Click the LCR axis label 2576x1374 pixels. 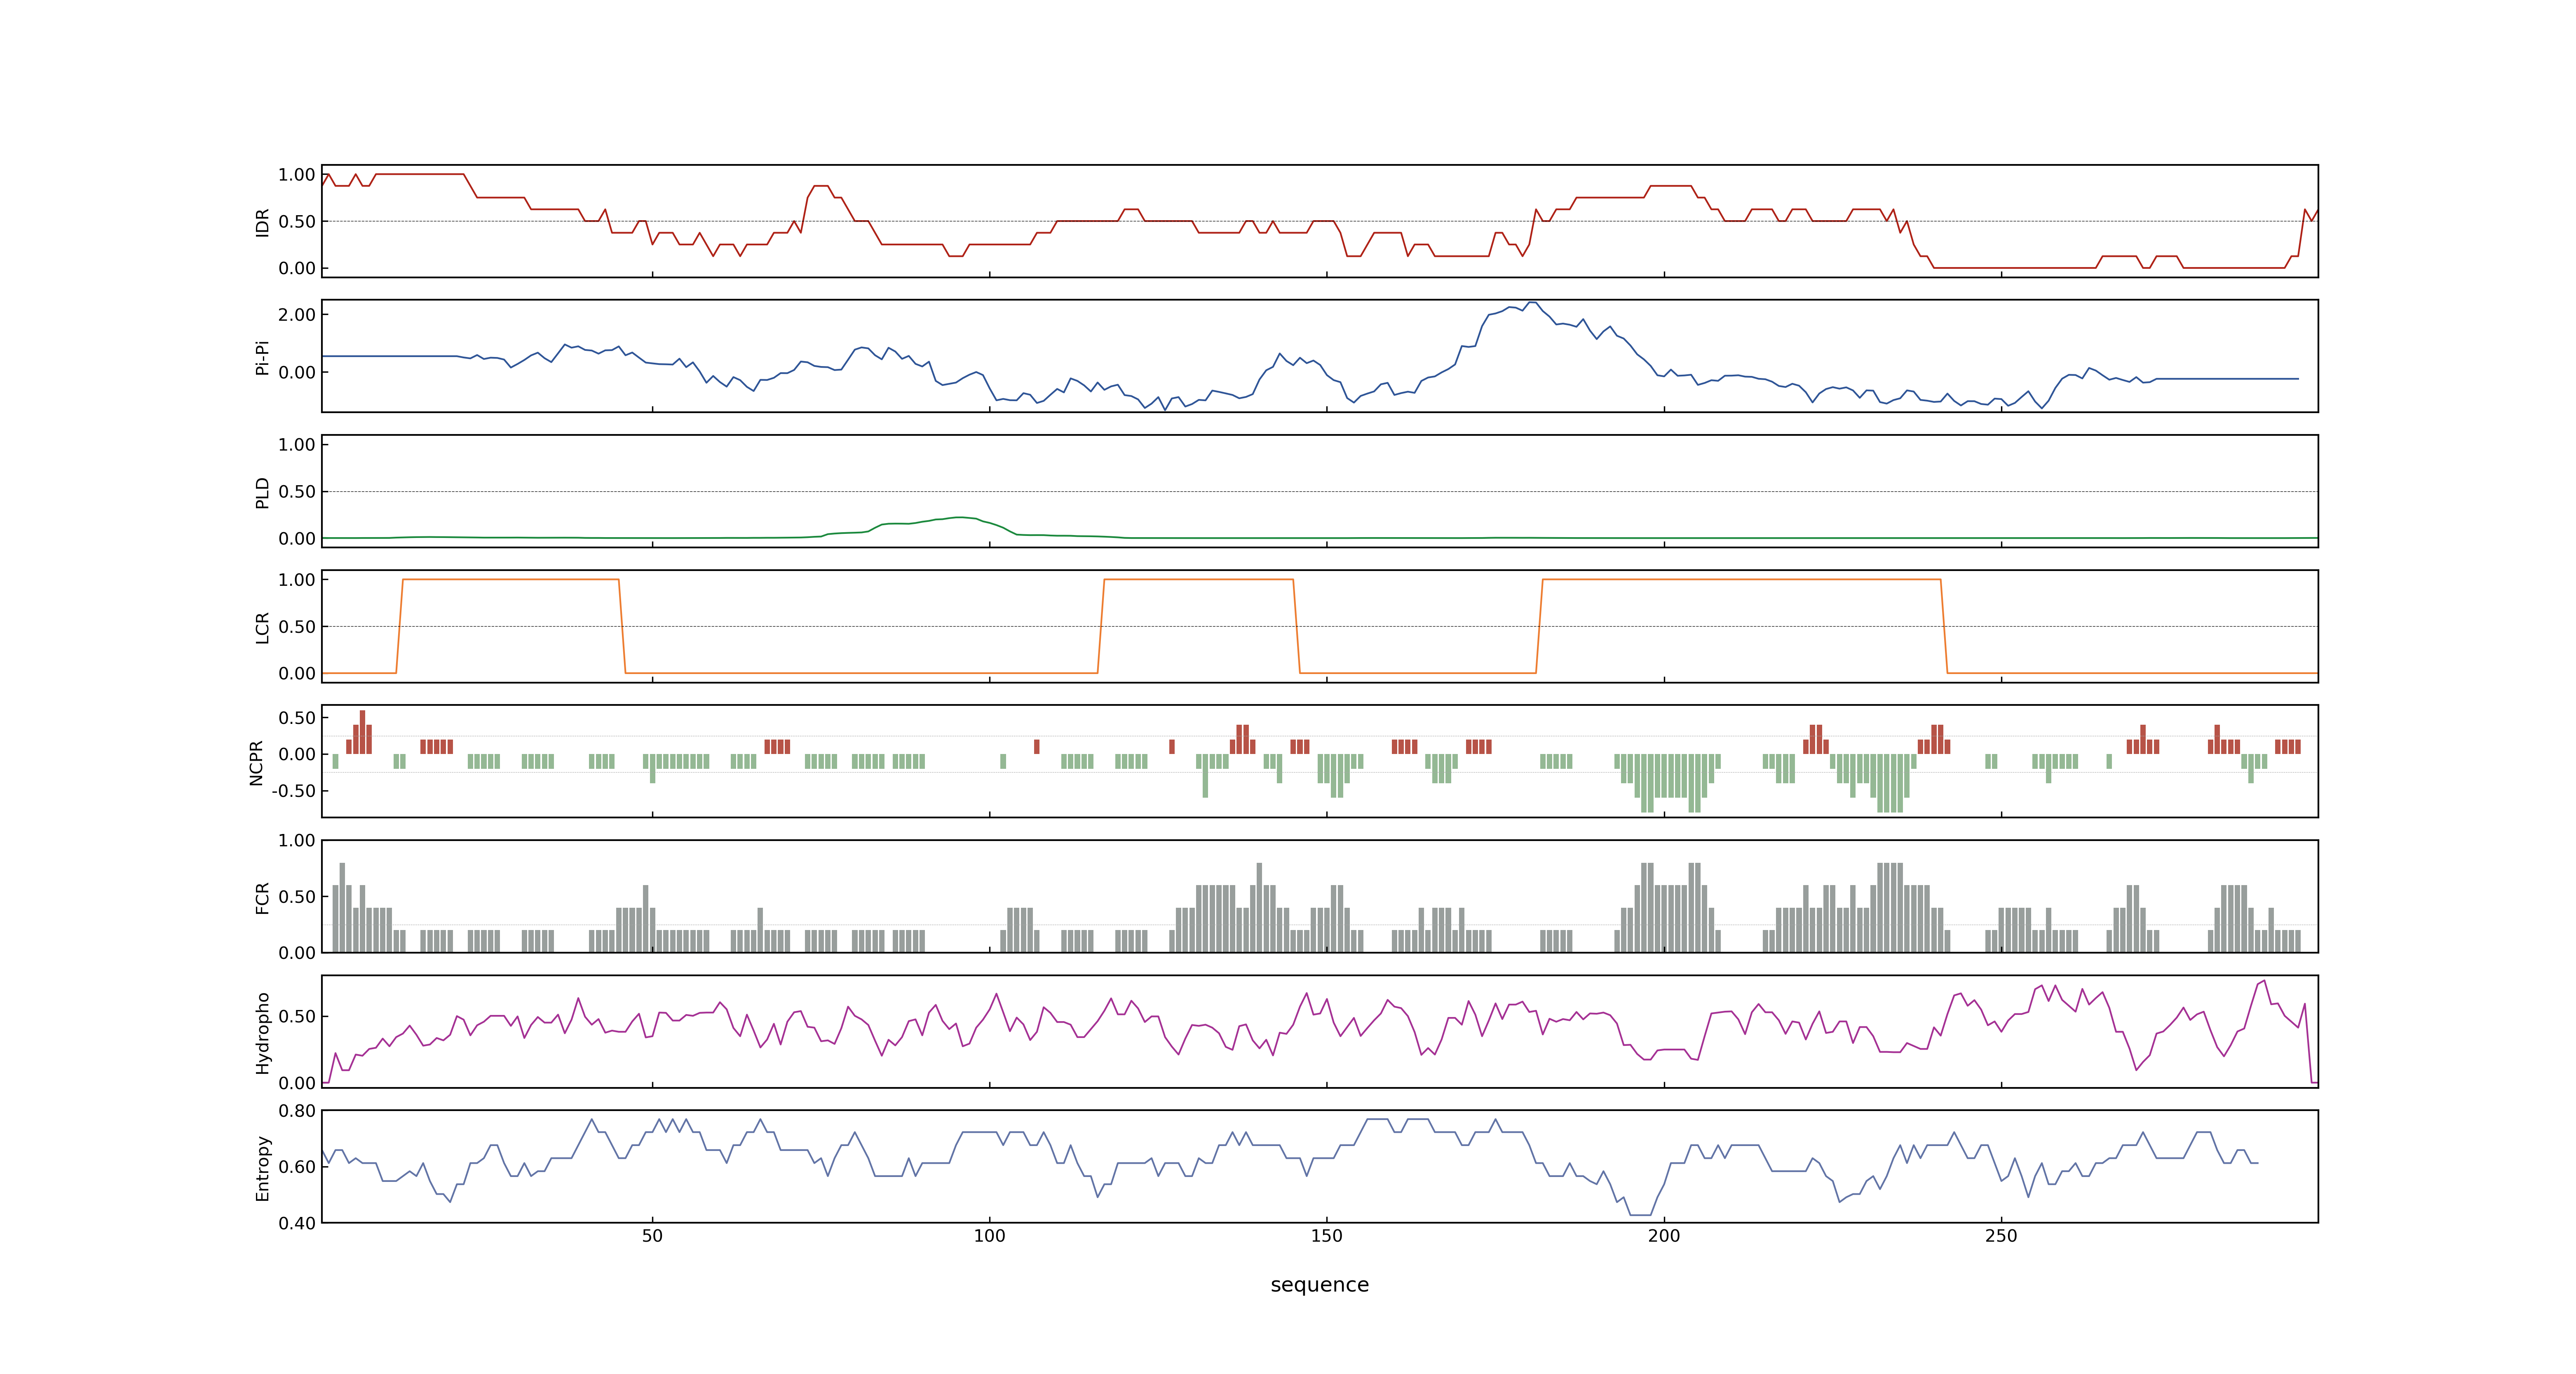(x=263, y=628)
